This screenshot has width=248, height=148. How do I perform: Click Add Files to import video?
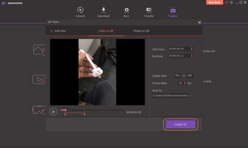tap(58, 31)
